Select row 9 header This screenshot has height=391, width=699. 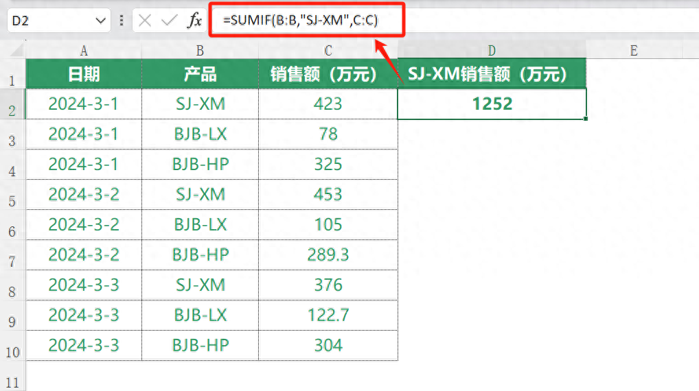pyautogui.click(x=12, y=316)
